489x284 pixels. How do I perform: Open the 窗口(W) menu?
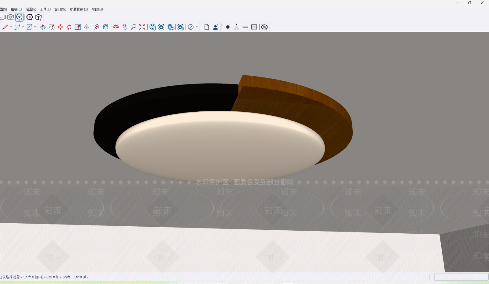[x=60, y=9]
